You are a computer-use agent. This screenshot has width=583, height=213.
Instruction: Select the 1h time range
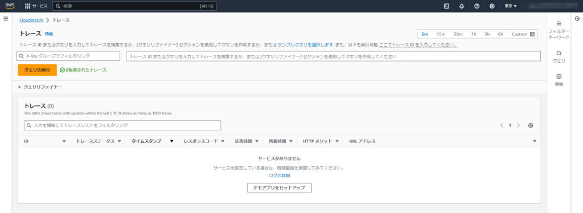474,34
